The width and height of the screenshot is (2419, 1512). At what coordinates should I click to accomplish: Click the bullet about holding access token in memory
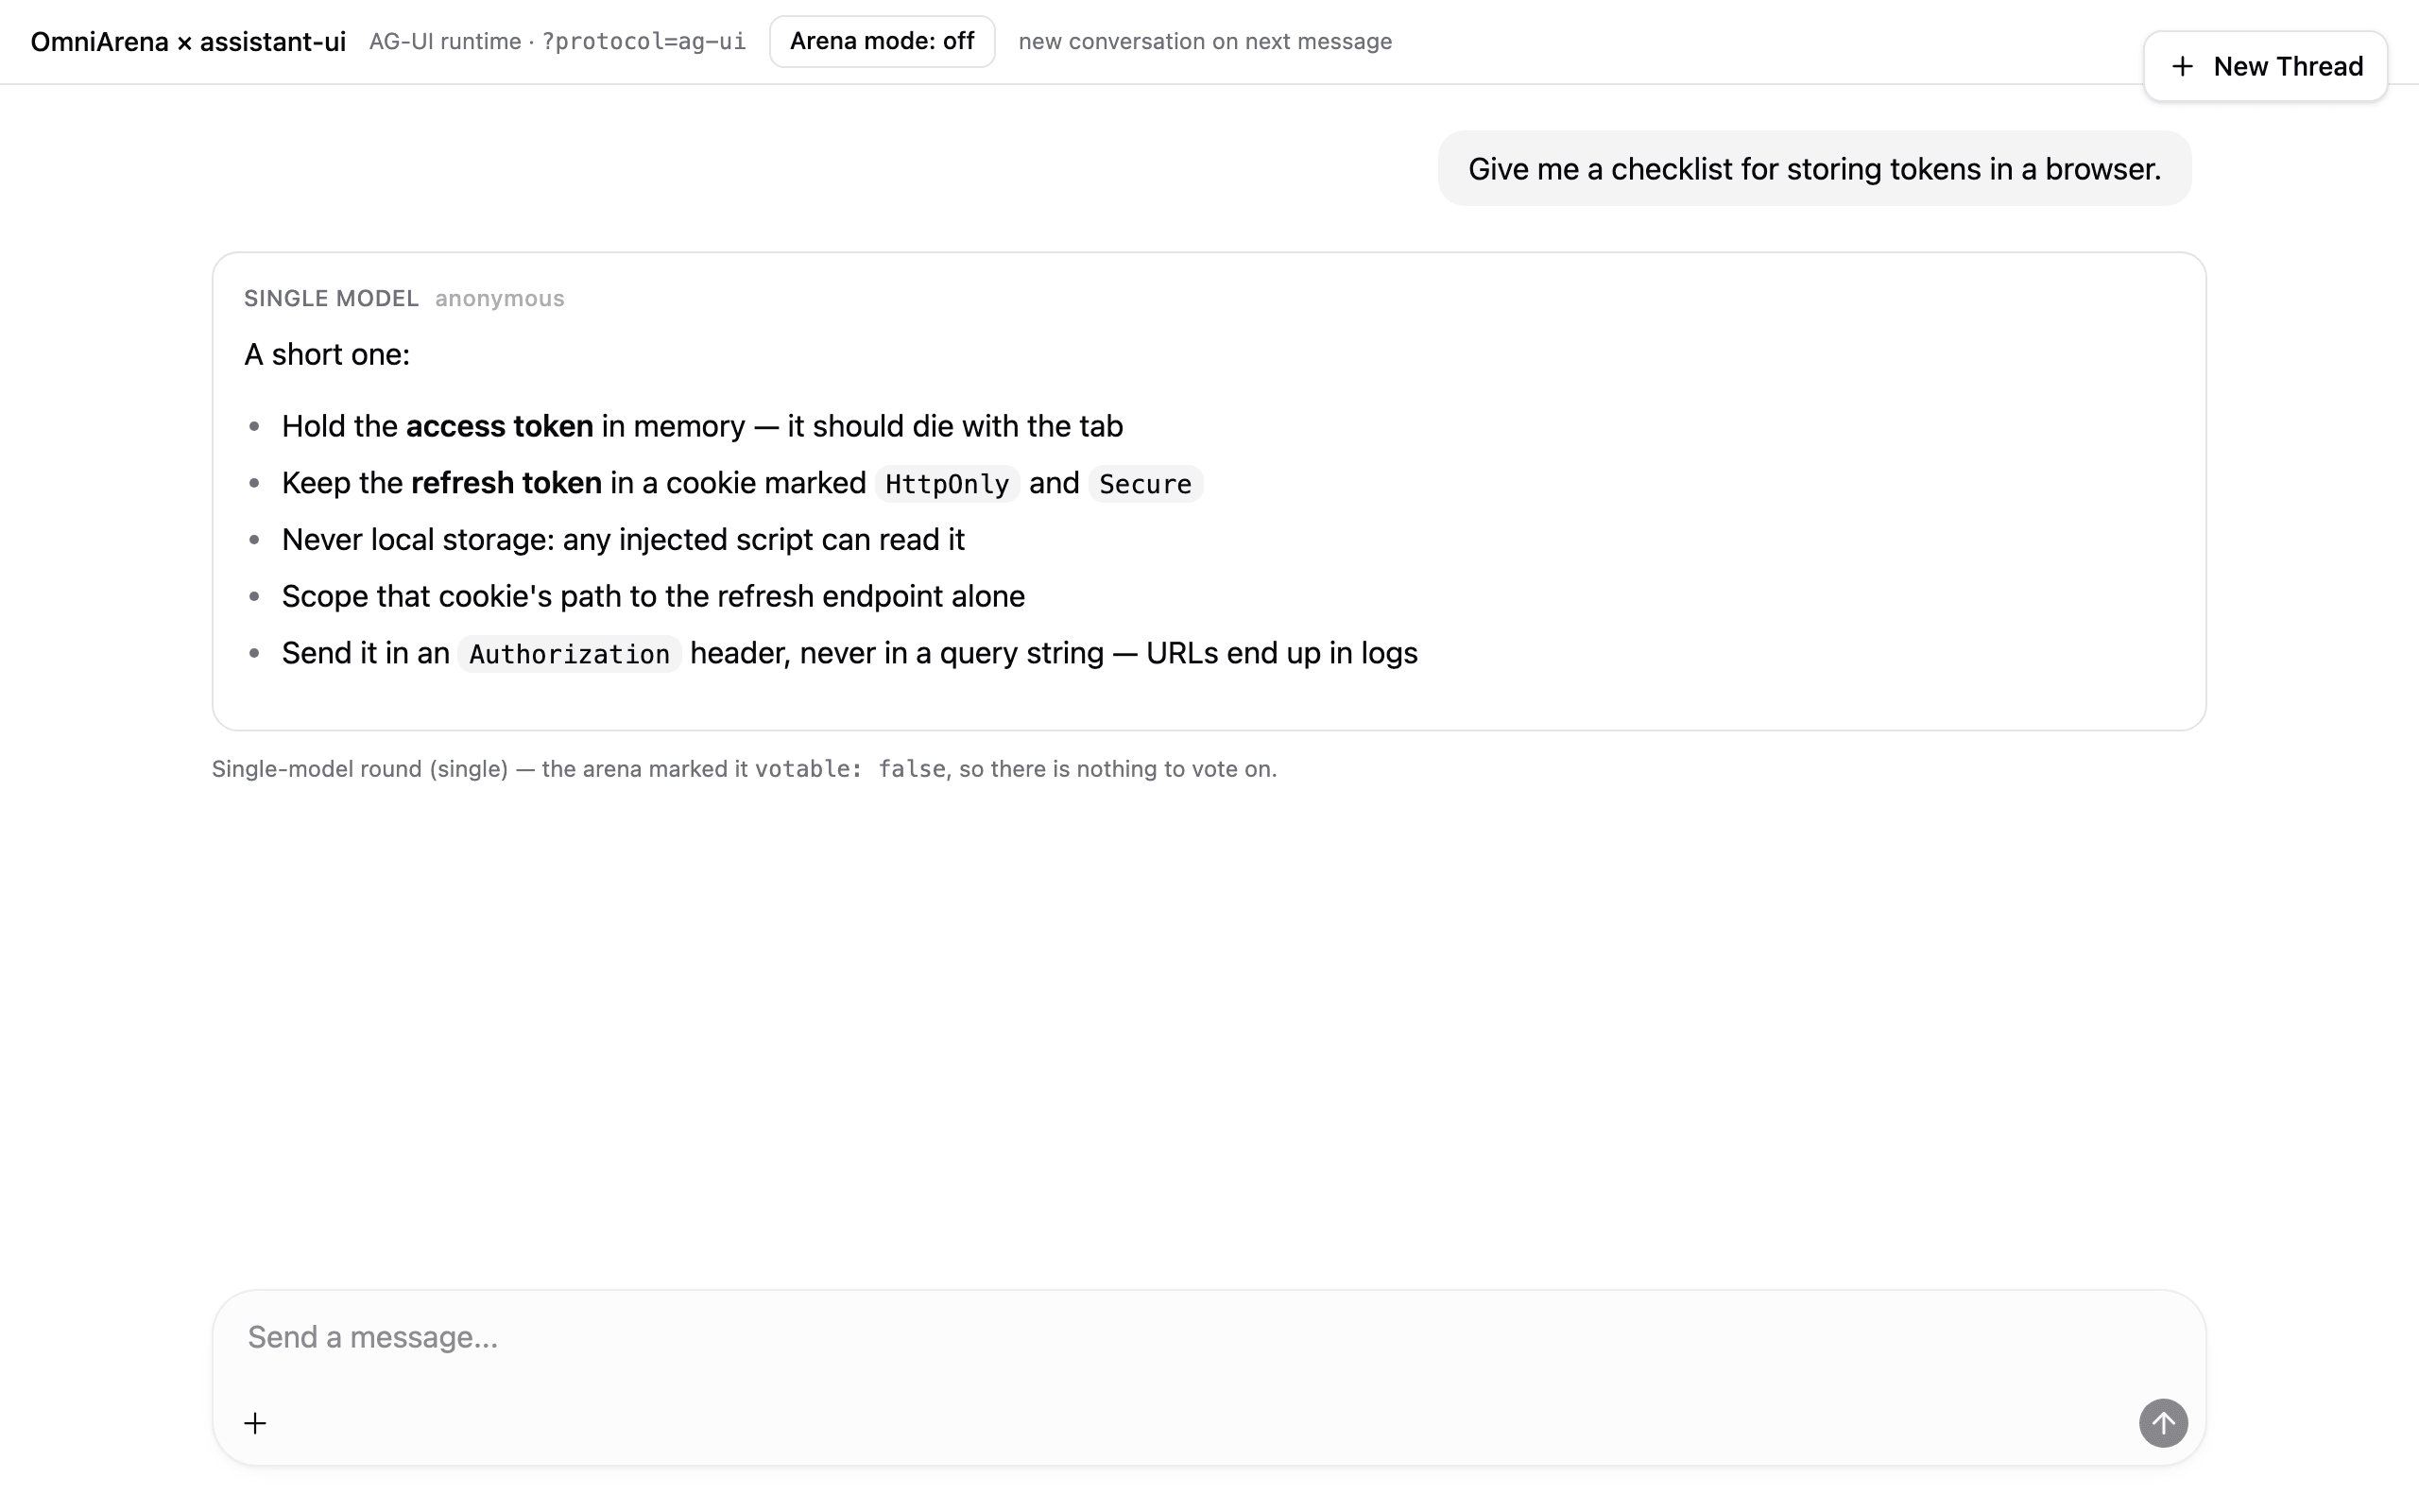702,426
